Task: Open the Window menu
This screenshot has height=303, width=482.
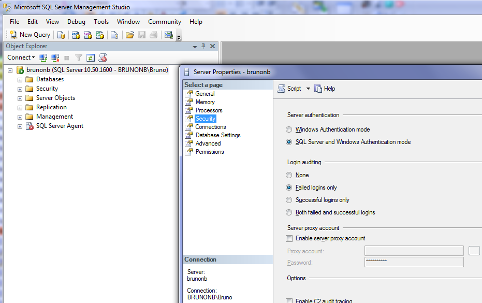Action: click(128, 22)
